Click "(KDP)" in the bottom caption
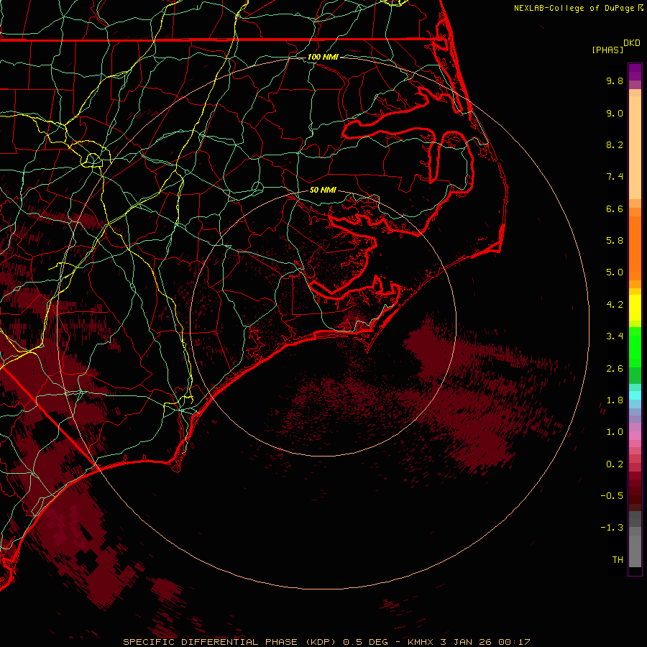The image size is (647, 647). point(321,642)
